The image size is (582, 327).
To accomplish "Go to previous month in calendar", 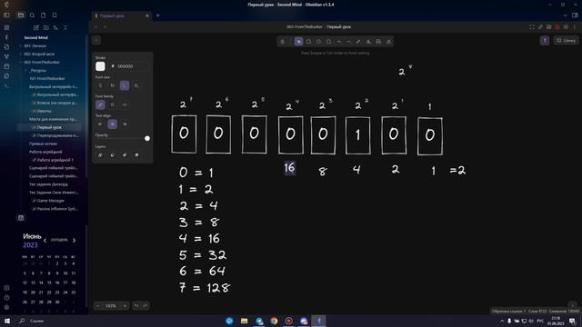I will coord(45,240).
